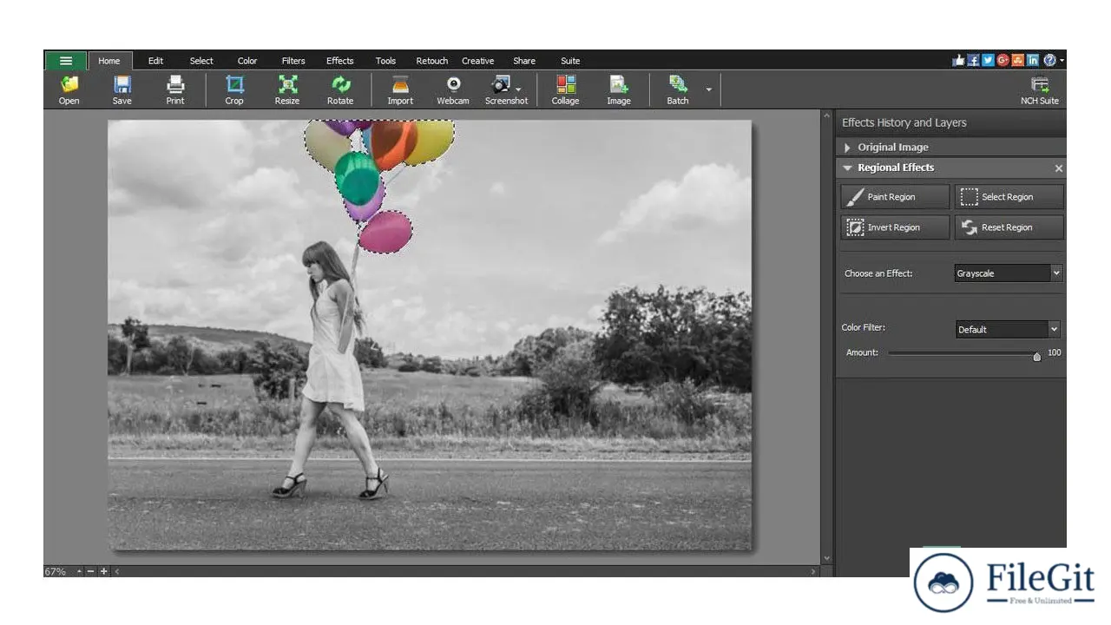The height and width of the screenshot is (625, 1111).
Task: Launch Batch processing tool
Action: pyautogui.click(x=678, y=89)
